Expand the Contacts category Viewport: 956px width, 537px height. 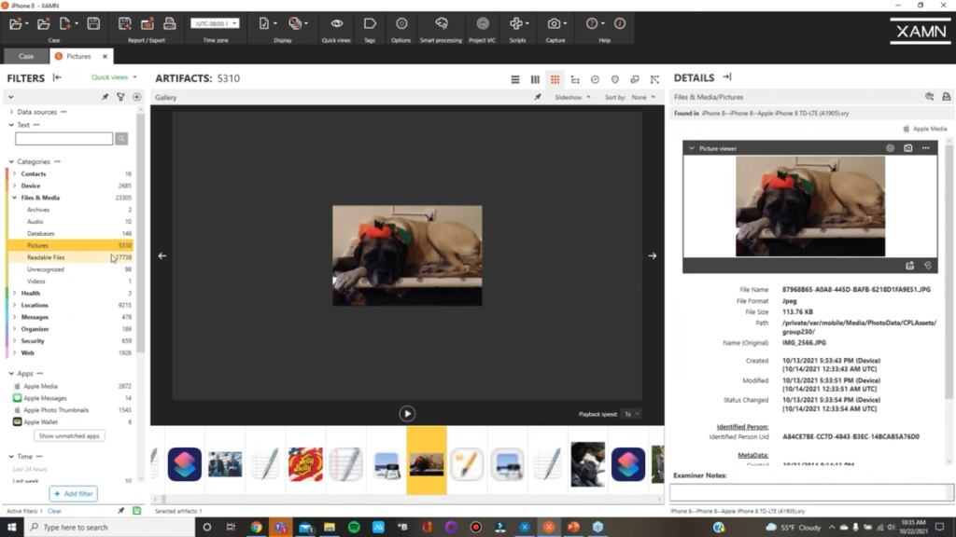(15, 173)
